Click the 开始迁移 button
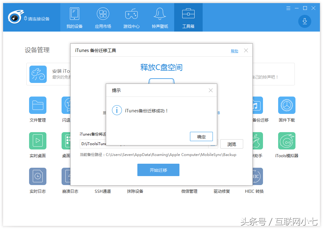Viewport: 323px width, 229px height. coord(158,170)
